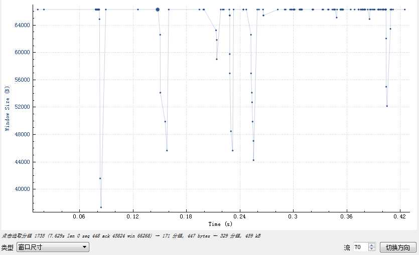Click the 0.06 x-axis tick label

[x=79, y=216]
